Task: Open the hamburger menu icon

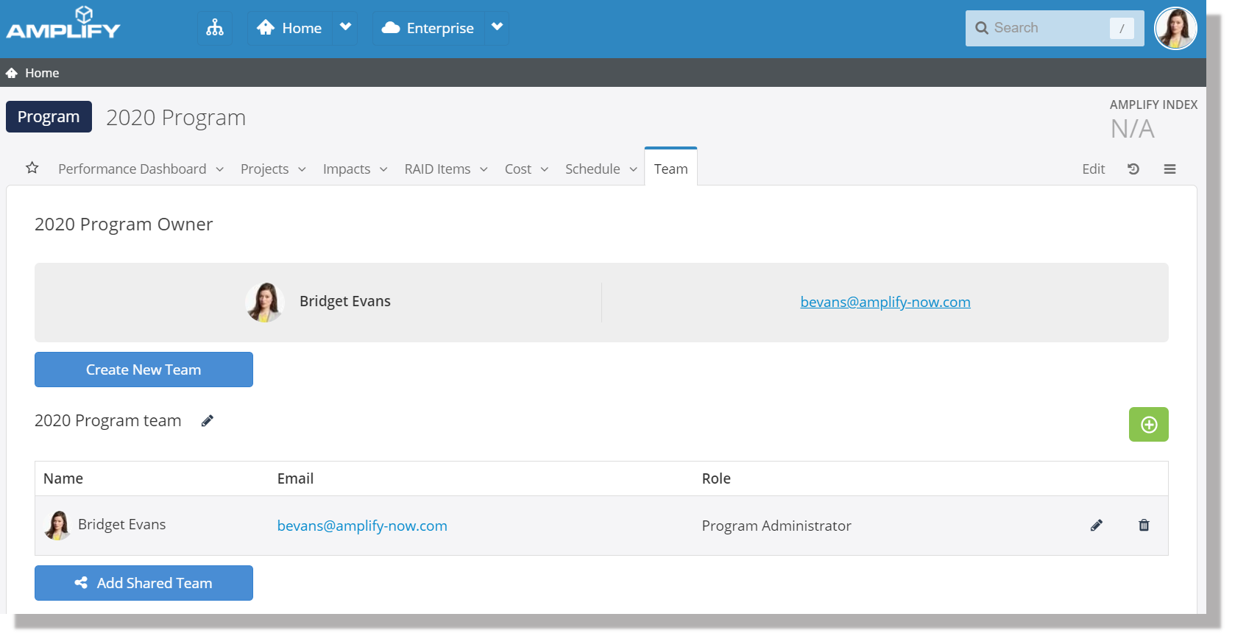Action: pyautogui.click(x=1169, y=169)
